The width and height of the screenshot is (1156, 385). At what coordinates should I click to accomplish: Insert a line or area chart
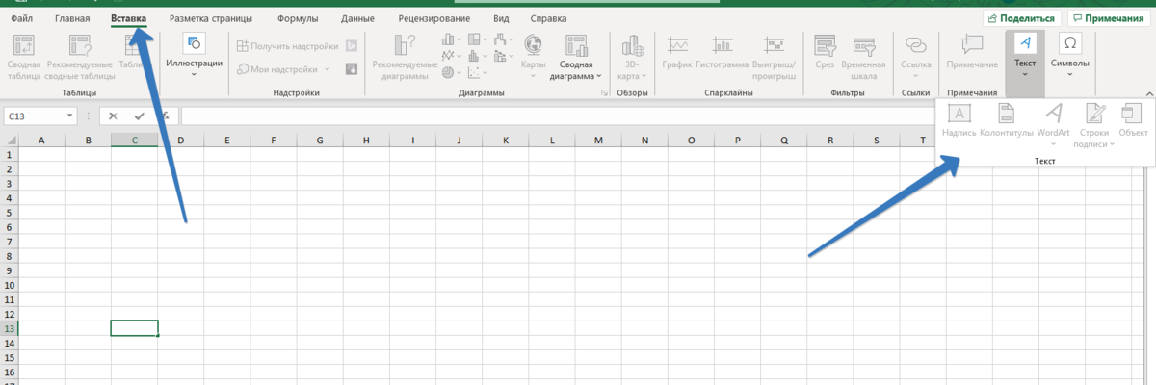point(450,57)
